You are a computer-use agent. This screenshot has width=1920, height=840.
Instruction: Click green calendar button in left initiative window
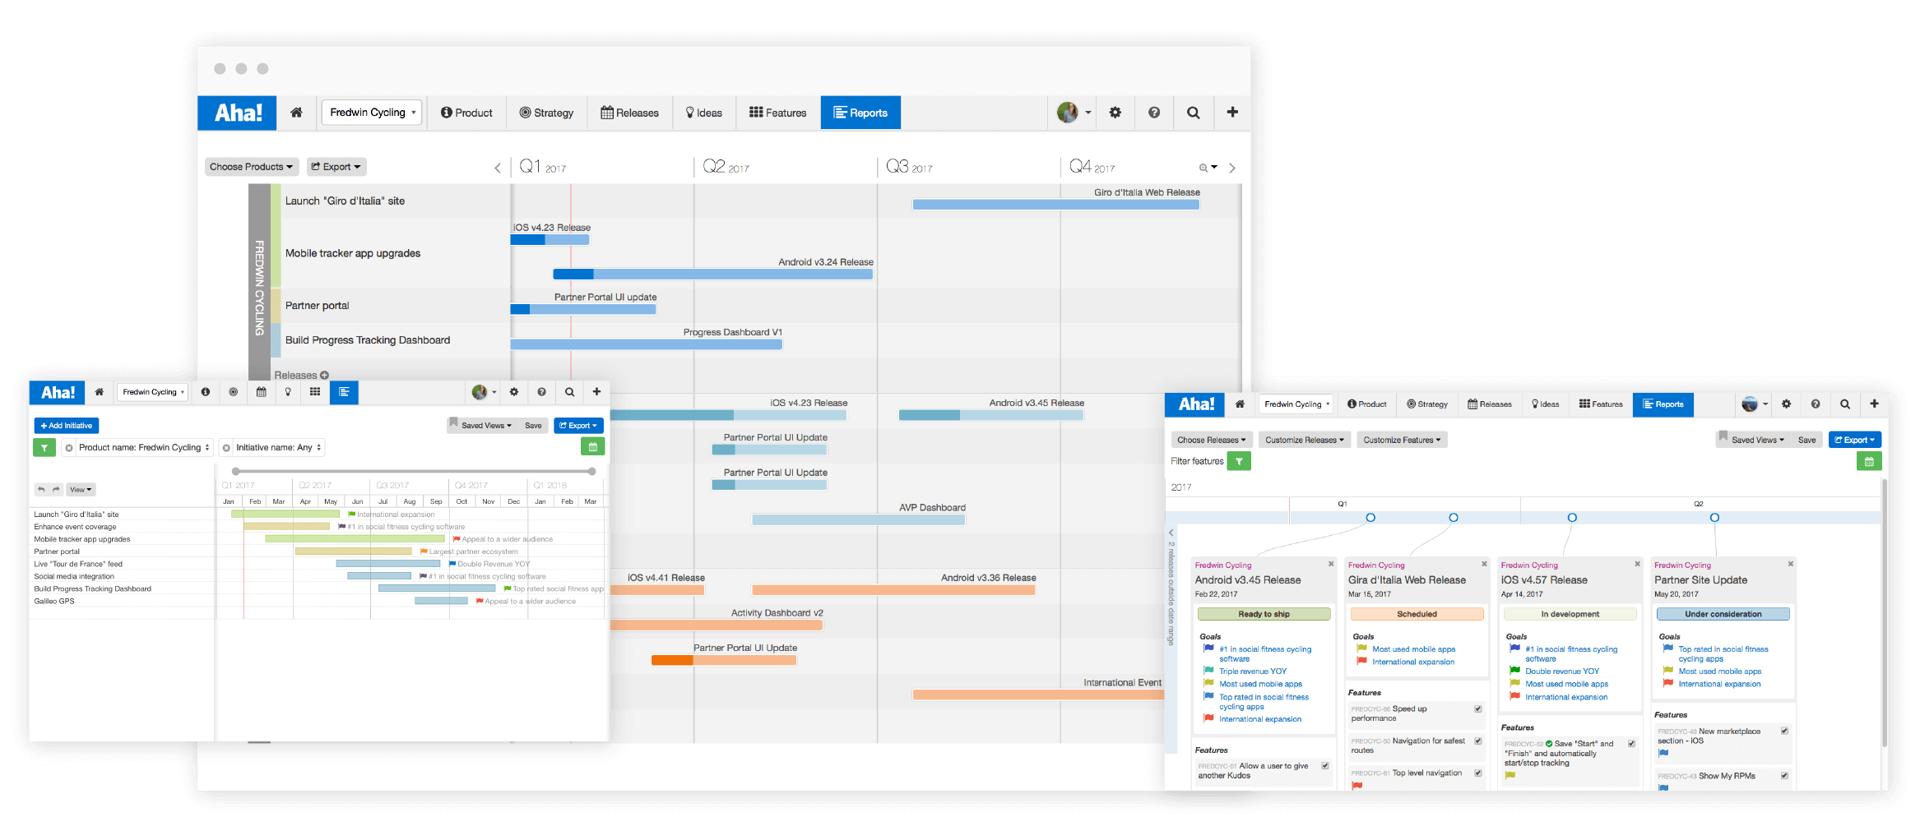[592, 446]
